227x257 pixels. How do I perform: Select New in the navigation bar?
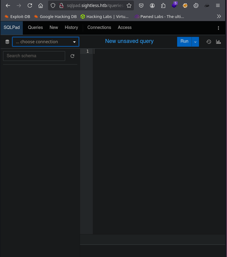pyautogui.click(x=54, y=27)
